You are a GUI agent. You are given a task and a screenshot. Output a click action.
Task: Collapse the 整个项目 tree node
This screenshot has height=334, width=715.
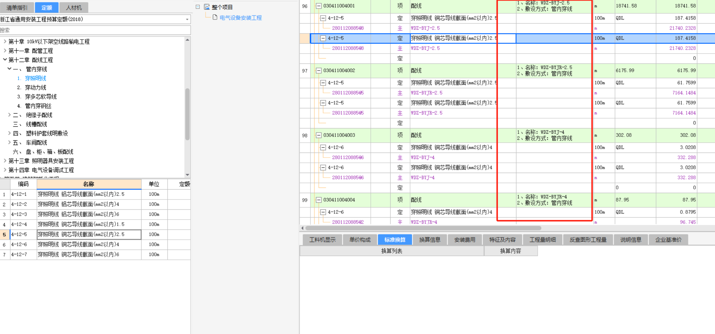[198, 7]
